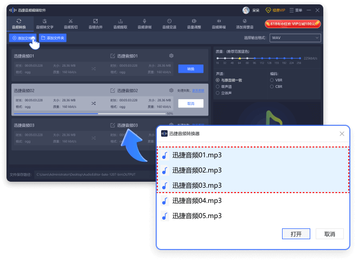The width and height of the screenshot is (358, 262).
Task: Open settings gear for 迅捷音频01
Action: pyautogui.click(x=171, y=56)
